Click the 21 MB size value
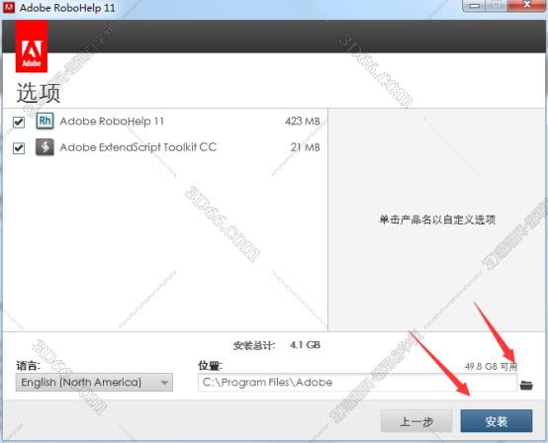 pyautogui.click(x=305, y=147)
